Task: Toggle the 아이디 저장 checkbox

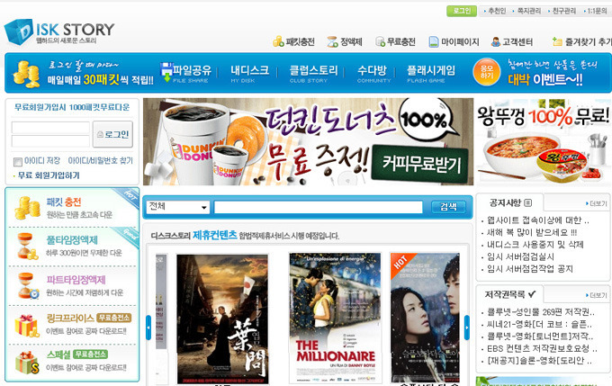Action: (x=18, y=161)
